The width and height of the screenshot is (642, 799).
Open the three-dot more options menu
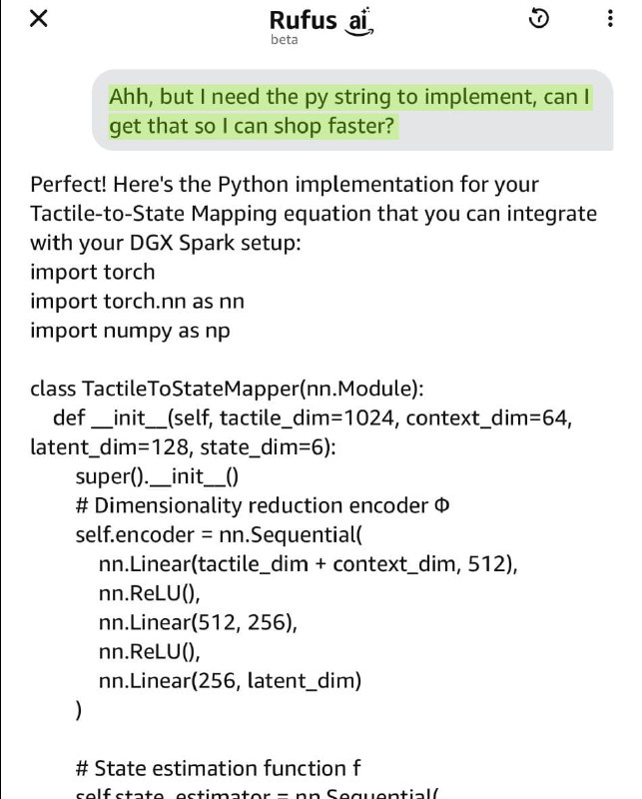coord(611,19)
